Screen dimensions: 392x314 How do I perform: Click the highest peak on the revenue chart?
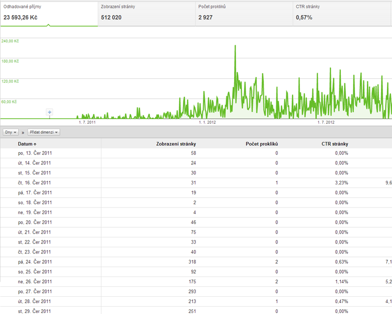click(x=235, y=46)
